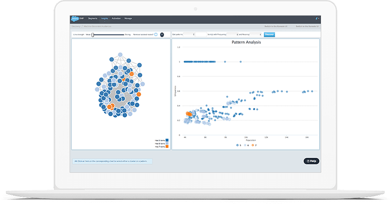The image size is (392, 204).
Task: Click the dark round info icon beside checkbox
Action: pyautogui.click(x=162, y=34)
